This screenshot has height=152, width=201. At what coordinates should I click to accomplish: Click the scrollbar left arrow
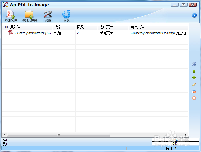4,135
